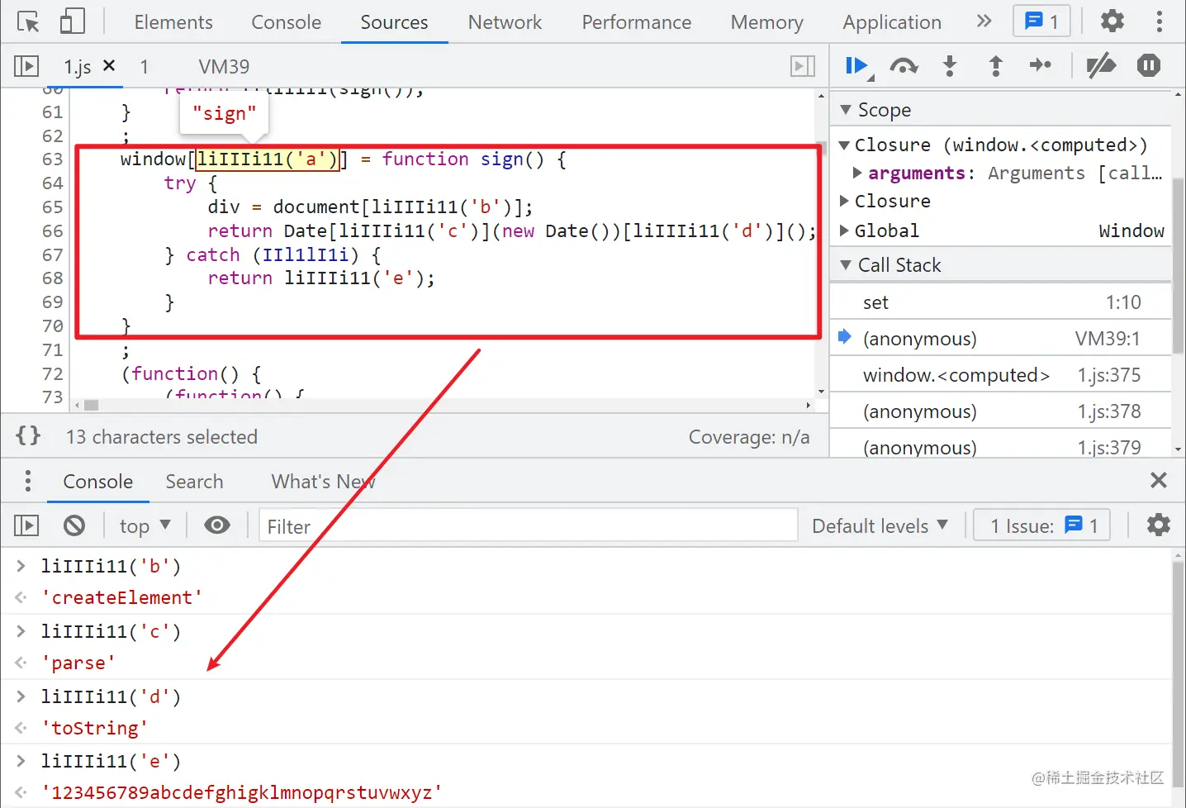Open the Default levels dropdown
The width and height of the screenshot is (1186, 808).
point(880,526)
